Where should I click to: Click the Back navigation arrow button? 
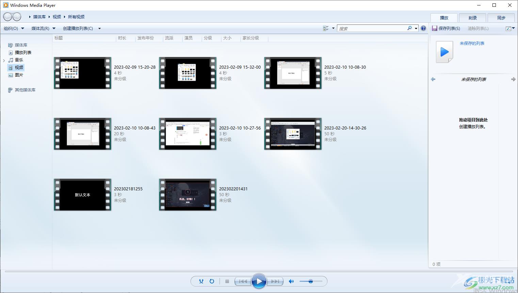tap(7, 17)
